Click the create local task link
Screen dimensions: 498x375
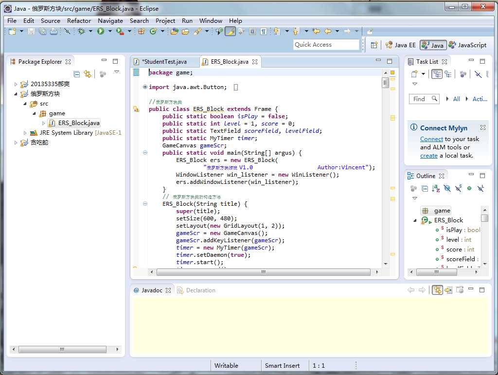(429, 156)
